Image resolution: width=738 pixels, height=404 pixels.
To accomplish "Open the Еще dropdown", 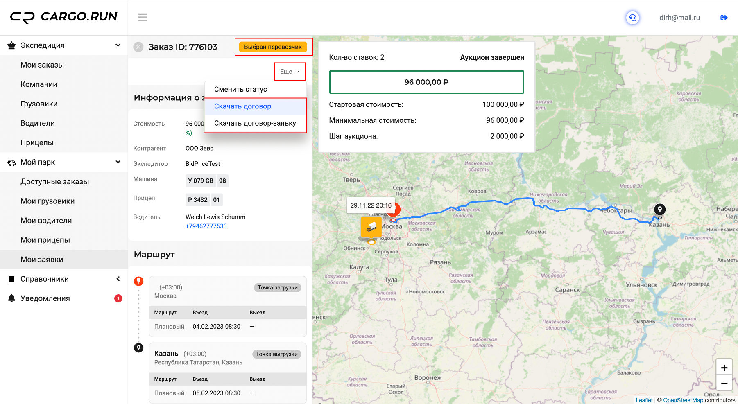I will click(x=290, y=72).
